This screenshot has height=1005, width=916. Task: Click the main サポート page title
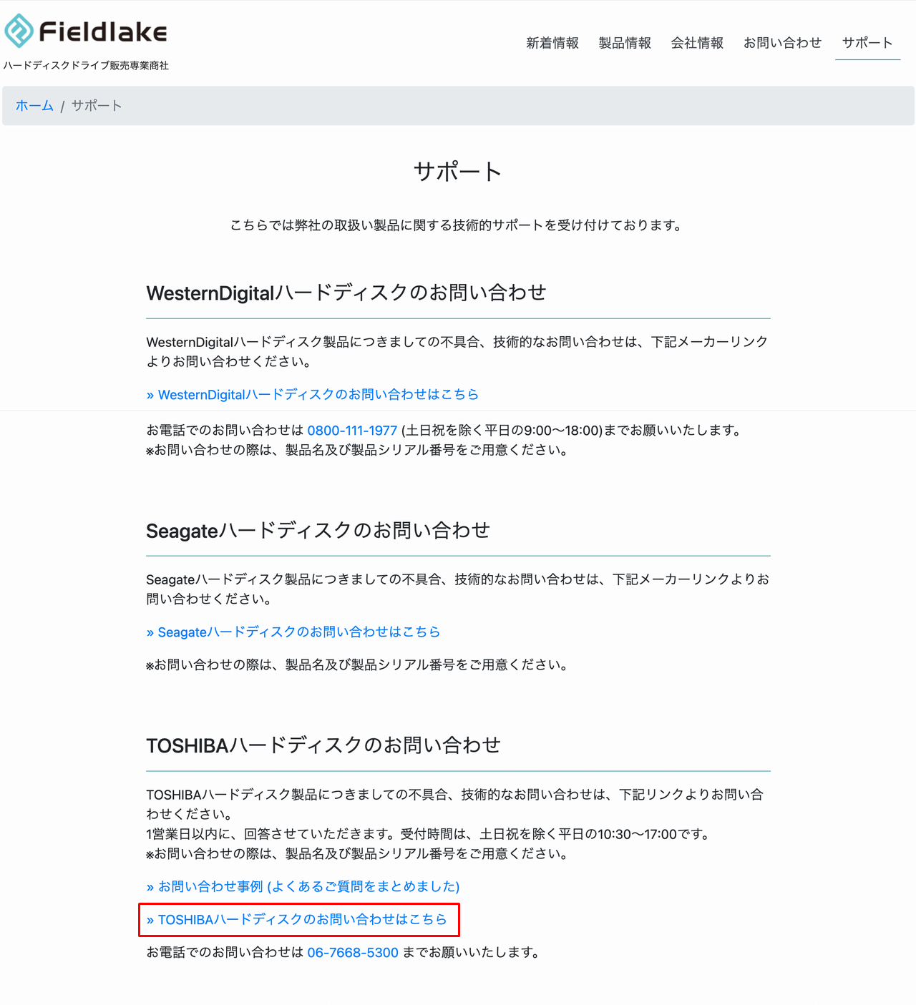(x=458, y=172)
